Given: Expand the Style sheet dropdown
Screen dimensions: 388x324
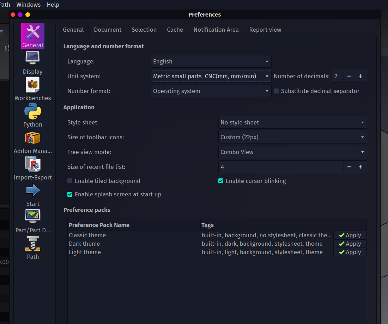Looking at the screenshot, I should (x=292, y=122).
